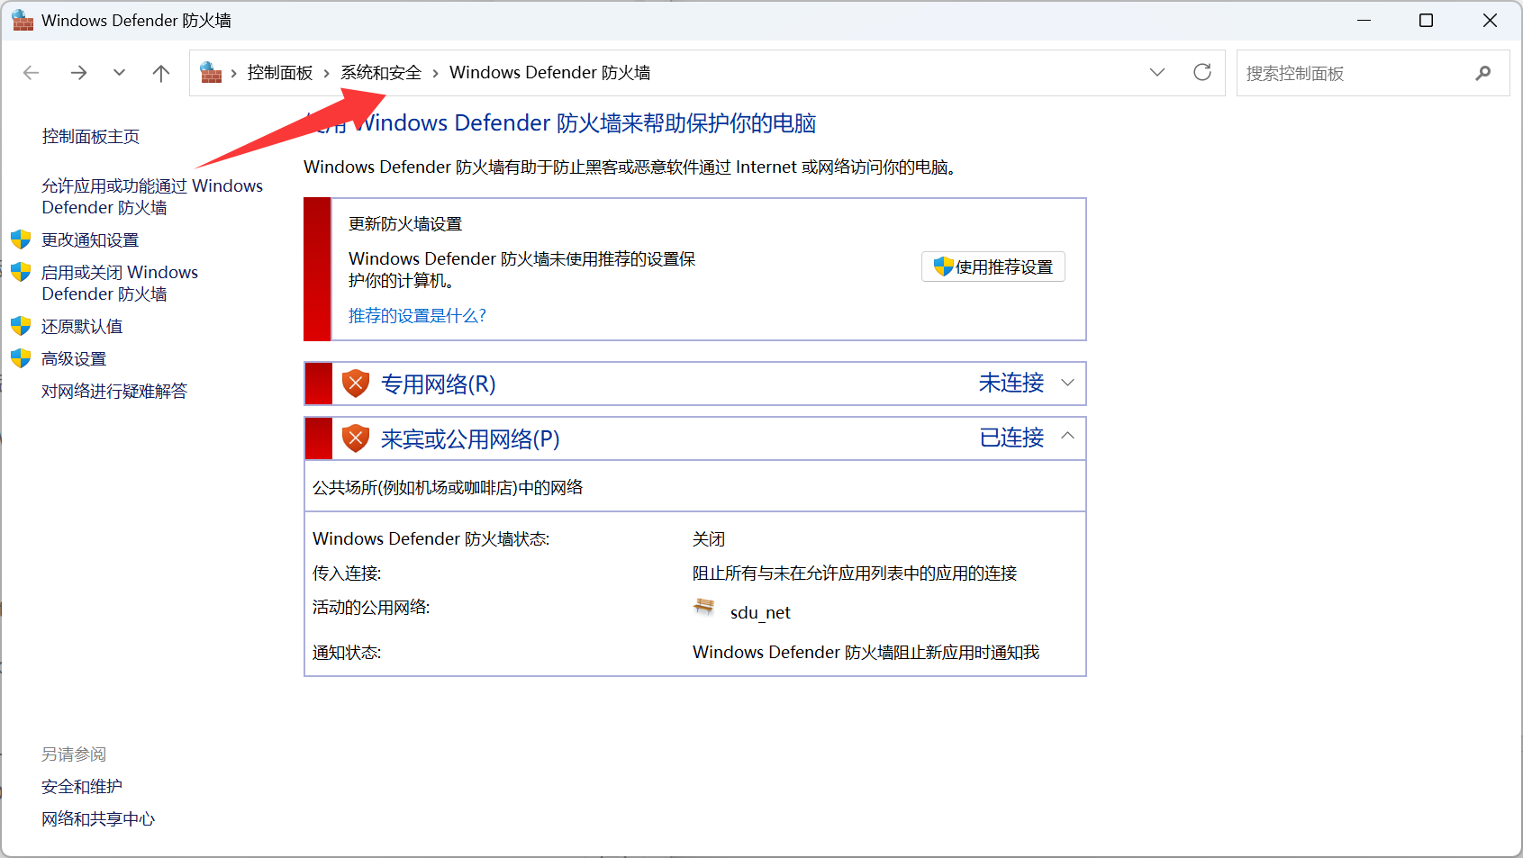This screenshot has height=858, width=1523.
Task: Click shield icon beside 高级设置
Action: point(21,358)
